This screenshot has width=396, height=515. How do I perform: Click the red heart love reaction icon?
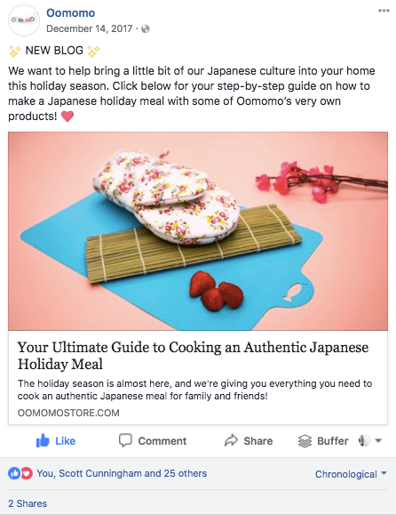tap(27, 473)
